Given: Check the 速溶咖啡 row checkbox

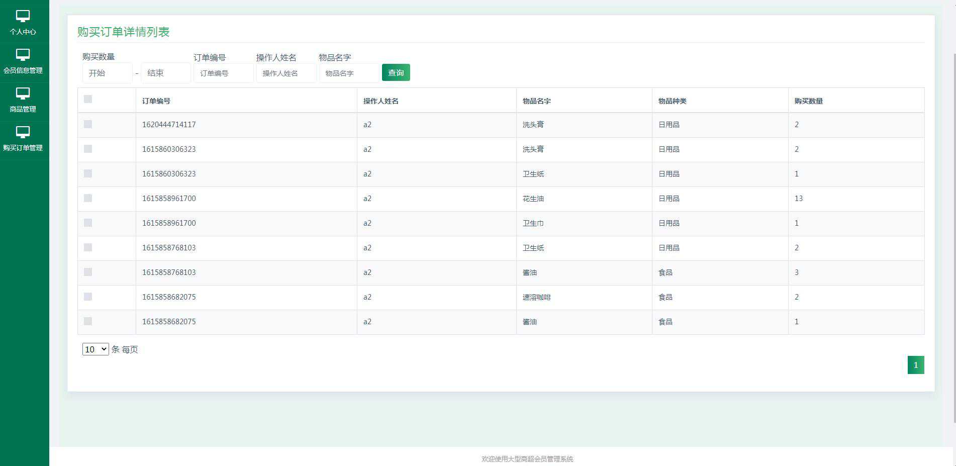Looking at the screenshot, I should pos(88,297).
